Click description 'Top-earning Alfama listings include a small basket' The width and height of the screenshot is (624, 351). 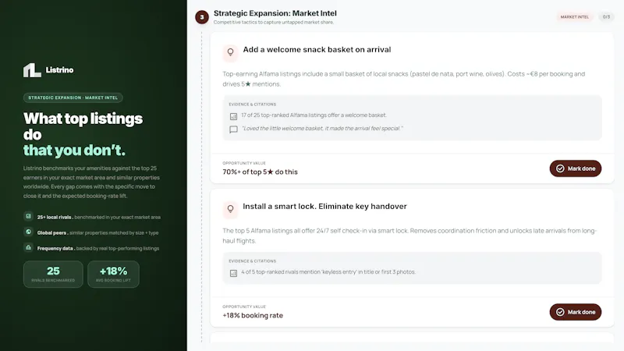pos(403,79)
